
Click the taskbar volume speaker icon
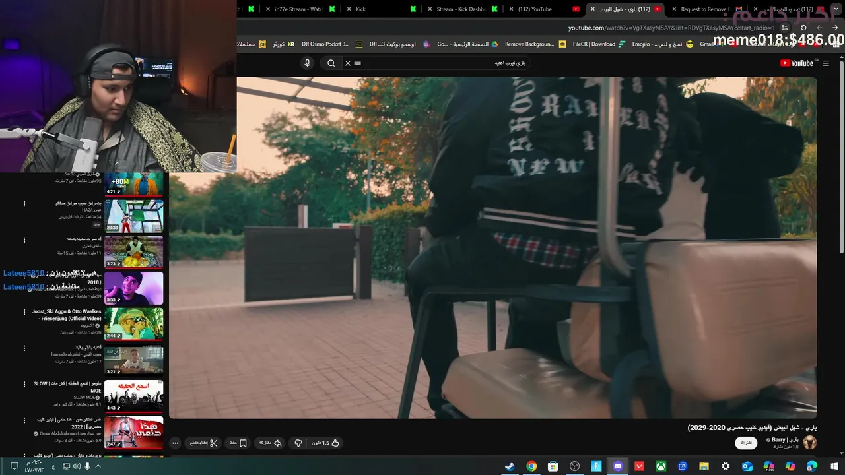(77, 466)
